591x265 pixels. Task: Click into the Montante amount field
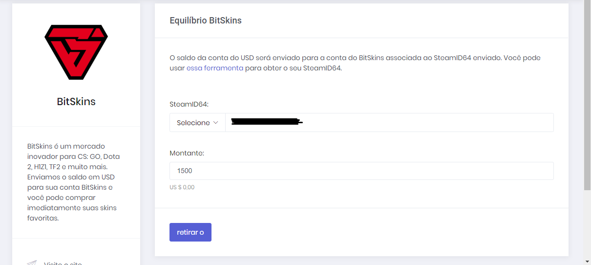(361, 171)
